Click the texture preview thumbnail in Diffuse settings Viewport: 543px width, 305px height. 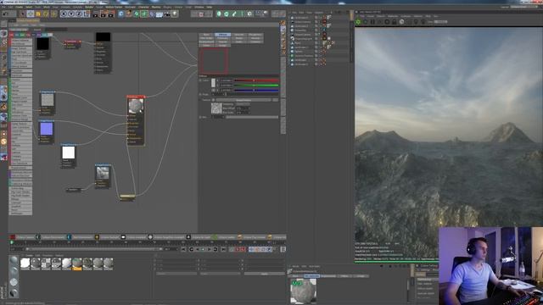coord(216,108)
